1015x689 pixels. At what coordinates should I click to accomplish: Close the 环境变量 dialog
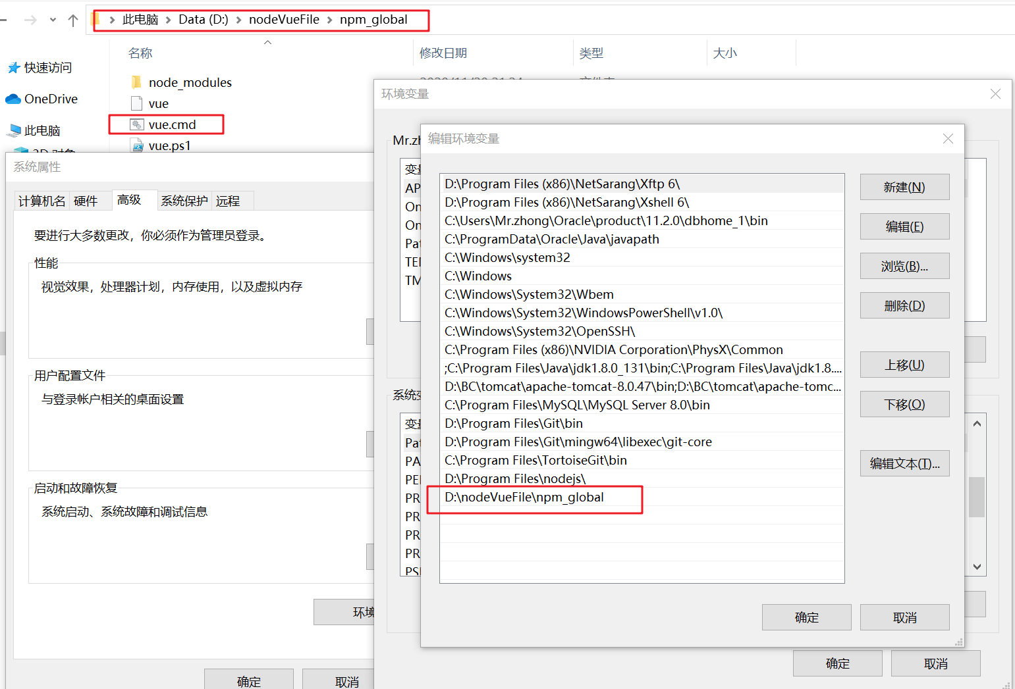point(995,94)
